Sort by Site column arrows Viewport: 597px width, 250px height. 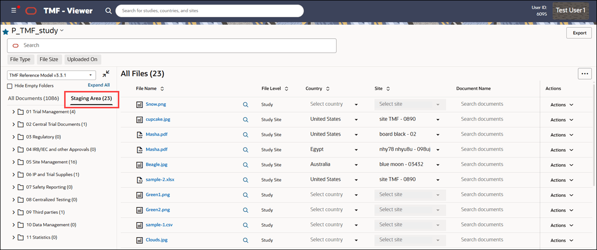tap(388, 88)
